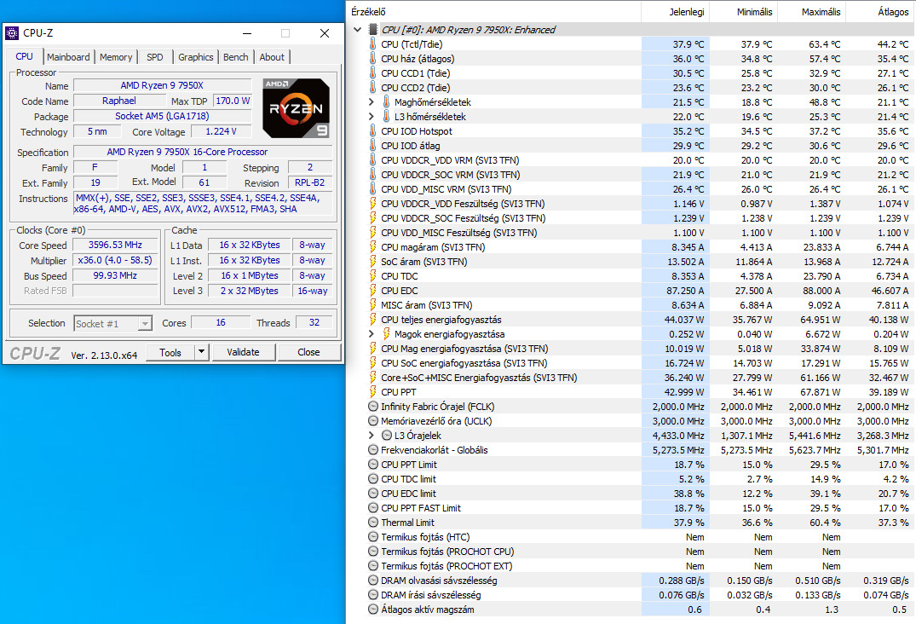This screenshot has height=624, width=916.
Task: Click the thermometer icon beside CPU (Tctl/Tdie)
Action: (372, 43)
